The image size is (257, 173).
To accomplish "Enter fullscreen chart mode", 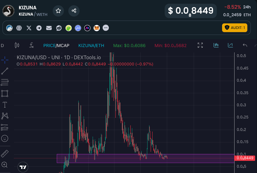I will click(x=200, y=45).
